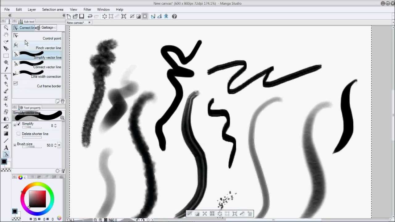Click the Open file icon
The width and height of the screenshot is (395, 222).
coord(75,16)
